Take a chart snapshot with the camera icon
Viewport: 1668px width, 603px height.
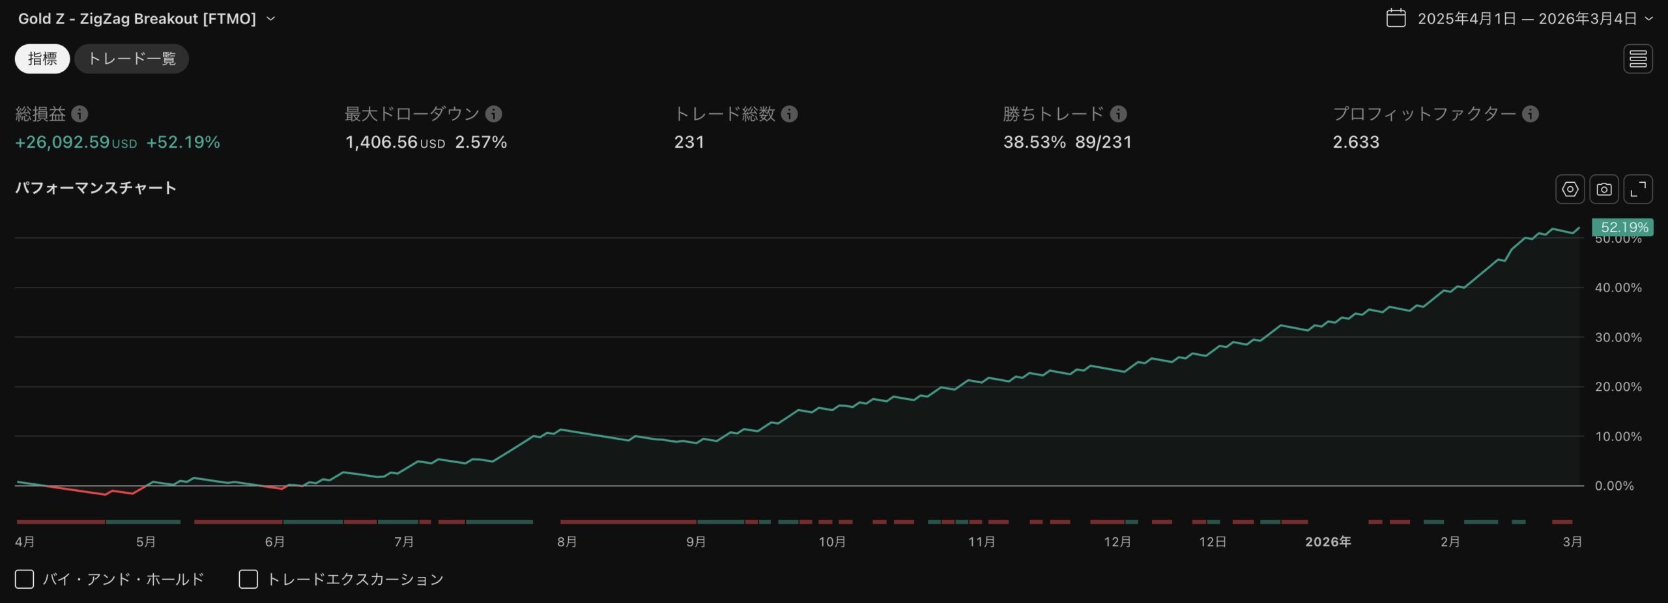1604,189
